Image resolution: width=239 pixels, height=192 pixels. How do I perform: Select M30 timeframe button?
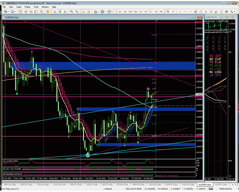pyautogui.click(x=136, y=11)
